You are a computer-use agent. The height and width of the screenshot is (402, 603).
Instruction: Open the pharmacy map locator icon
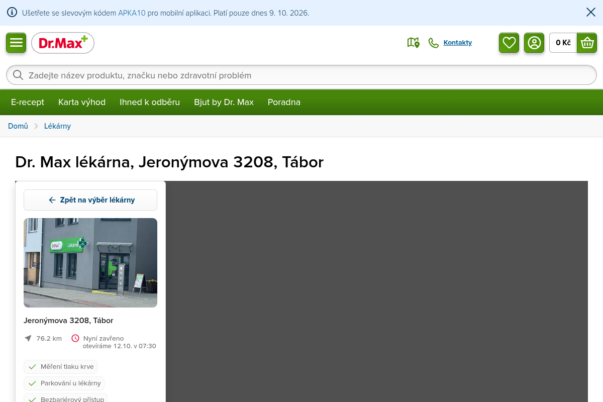[x=413, y=43]
